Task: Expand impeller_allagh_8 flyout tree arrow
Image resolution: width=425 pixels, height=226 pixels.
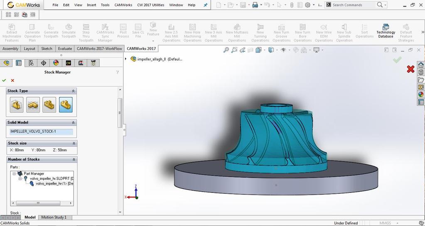Action: click(x=126, y=59)
